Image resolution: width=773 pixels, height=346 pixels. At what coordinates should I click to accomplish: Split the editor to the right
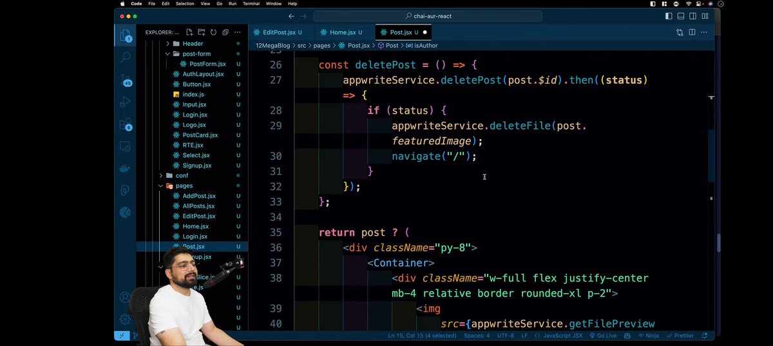(692, 32)
